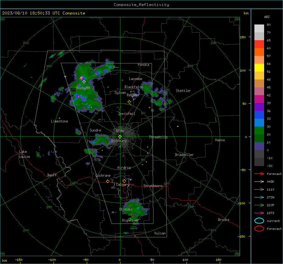The image size is (283, 264).
Task: Click the Ponoka label
Action: (143, 65)
